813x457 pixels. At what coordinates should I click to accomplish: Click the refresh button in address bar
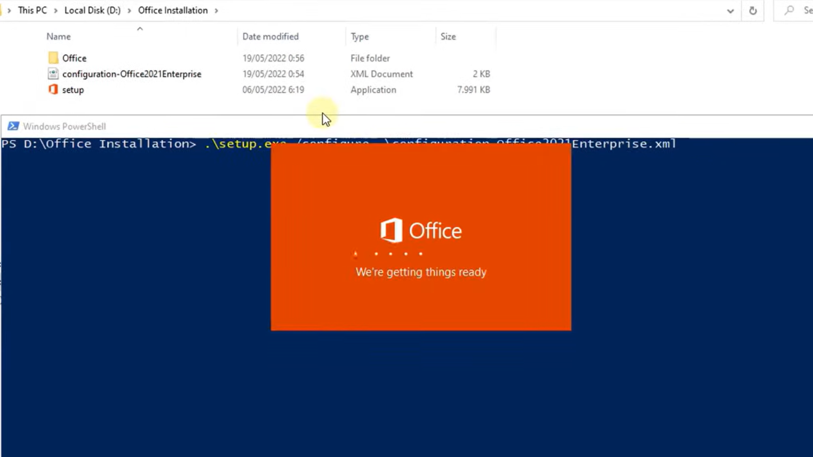[x=753, y=11]
